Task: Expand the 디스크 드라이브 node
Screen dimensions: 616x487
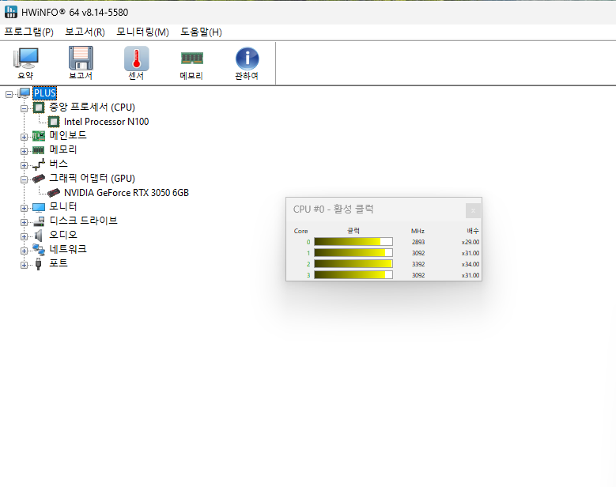Action: pos(24,222)
